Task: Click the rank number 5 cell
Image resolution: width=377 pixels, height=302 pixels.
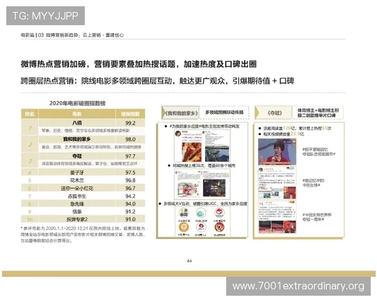Action: click(30, 181)
